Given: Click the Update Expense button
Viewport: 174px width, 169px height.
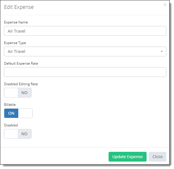Looking at the screenshot, I should pyautogui.click(x=127, y=157).
